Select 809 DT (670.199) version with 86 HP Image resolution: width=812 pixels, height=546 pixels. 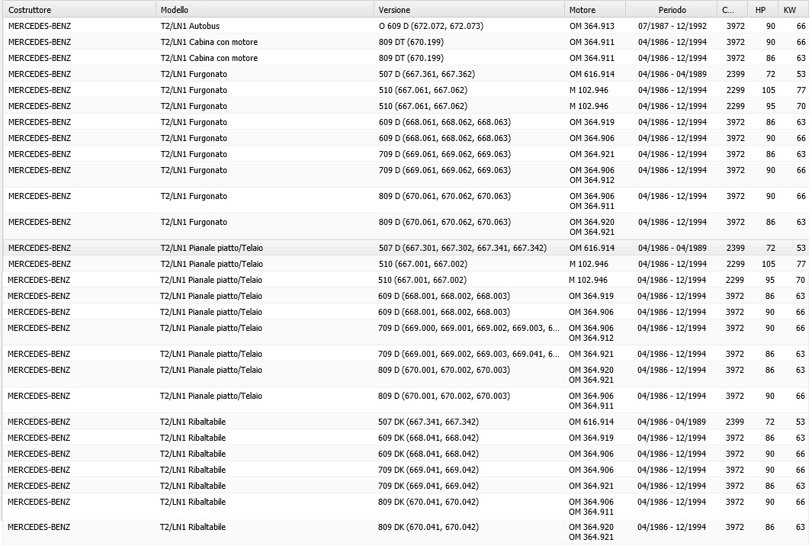point(411,58)
